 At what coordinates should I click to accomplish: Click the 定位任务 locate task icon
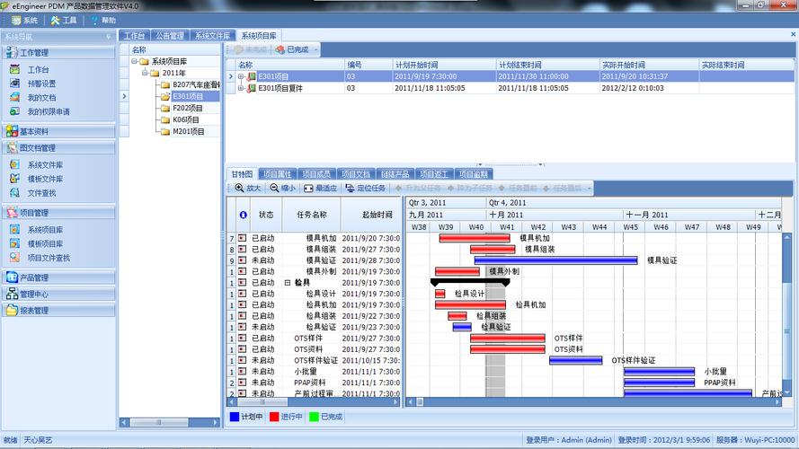click(351, 189)
